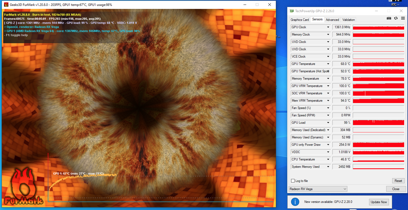Image resolution: width=408 pixels, height=210 pixels.
Task: Click the GPU-Z app icon in title bar
Action: [x=292, y=11]
